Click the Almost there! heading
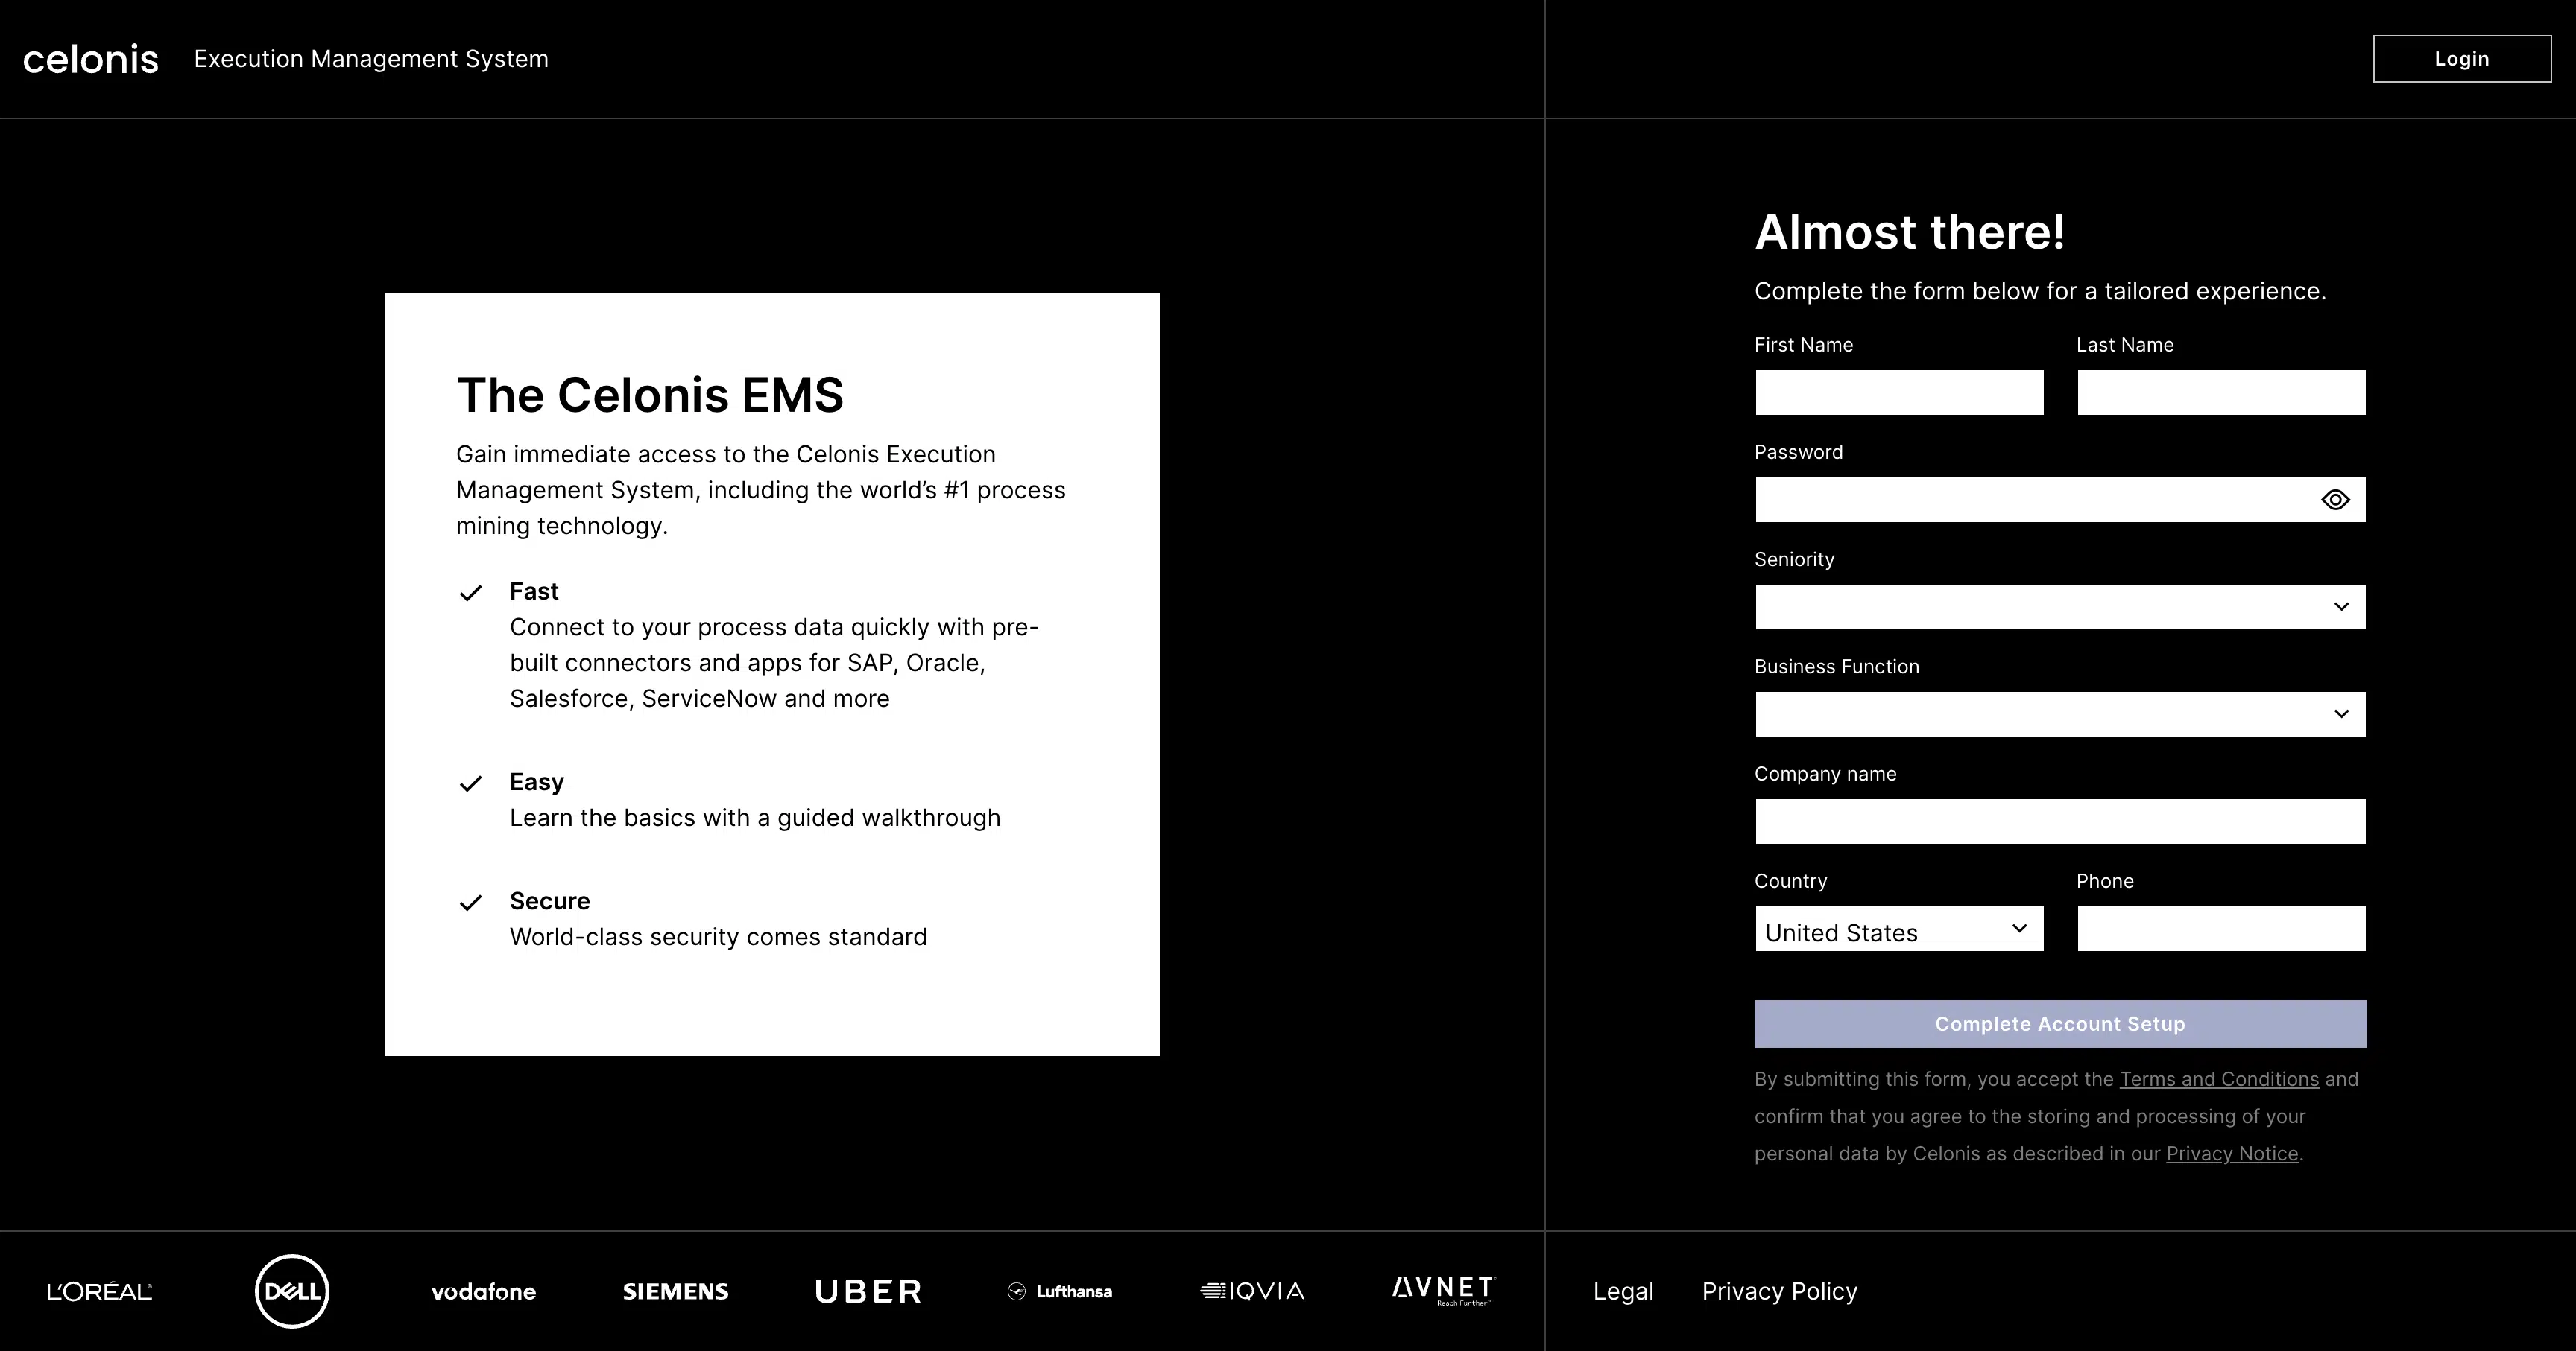 [x=1910, y=232]
